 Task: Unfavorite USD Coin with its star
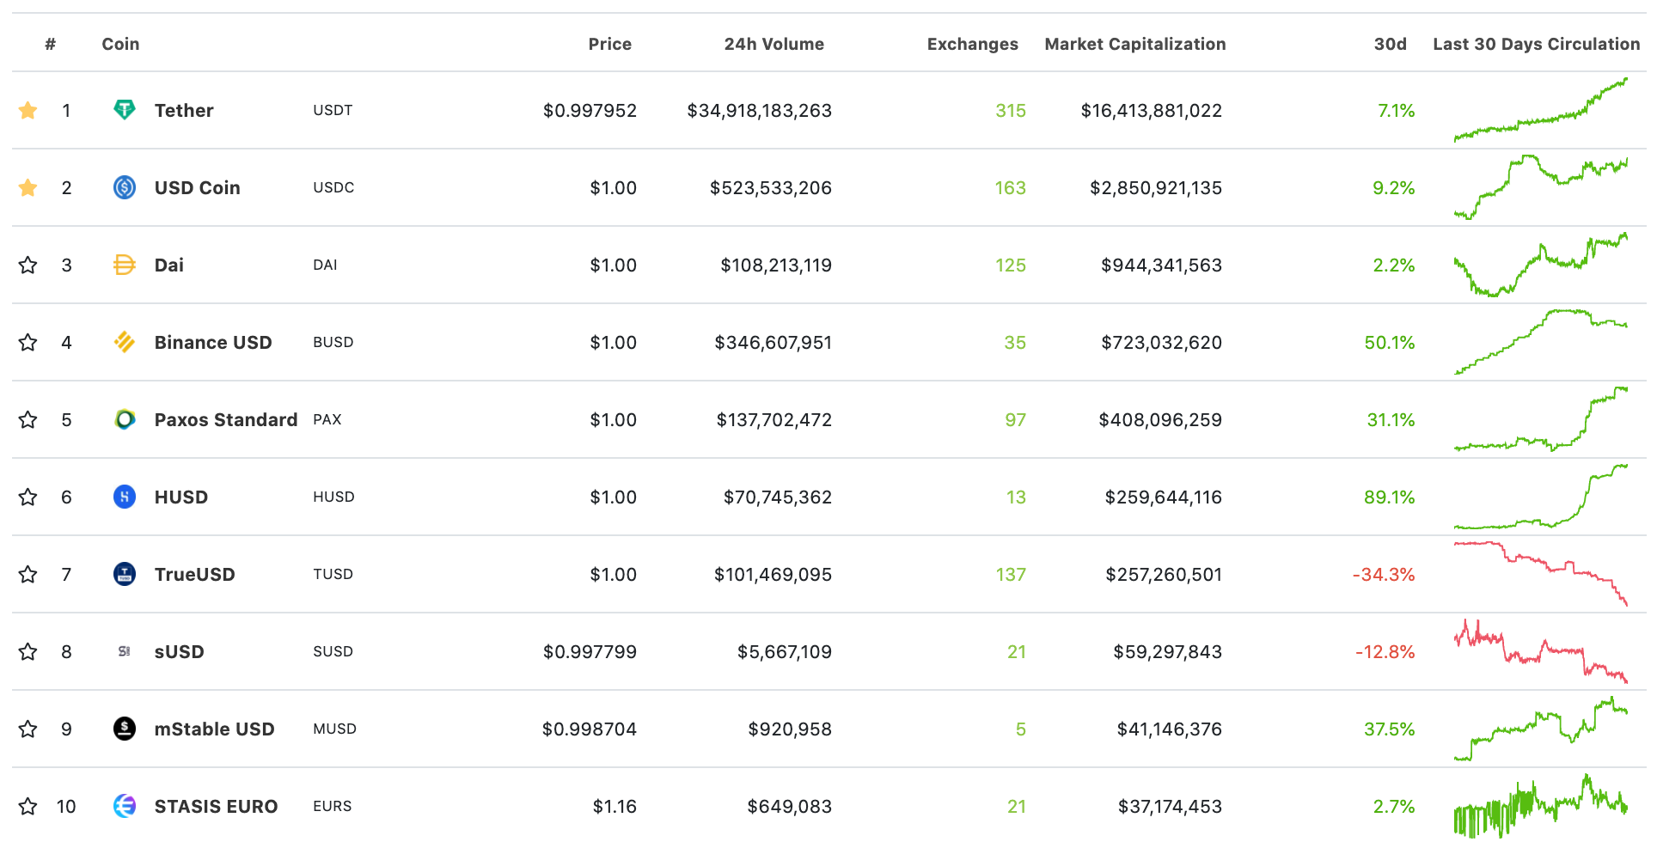[x=28, y=187]
